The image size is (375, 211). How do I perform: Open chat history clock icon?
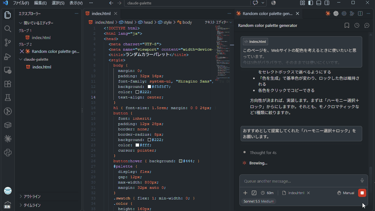click(x=357, y=25)
